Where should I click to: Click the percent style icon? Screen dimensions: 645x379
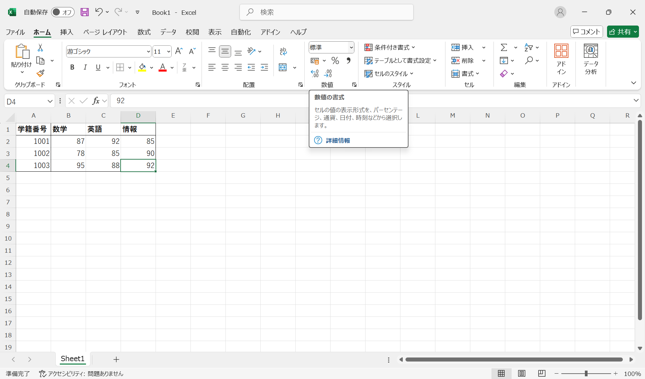[x=335, y=61]
